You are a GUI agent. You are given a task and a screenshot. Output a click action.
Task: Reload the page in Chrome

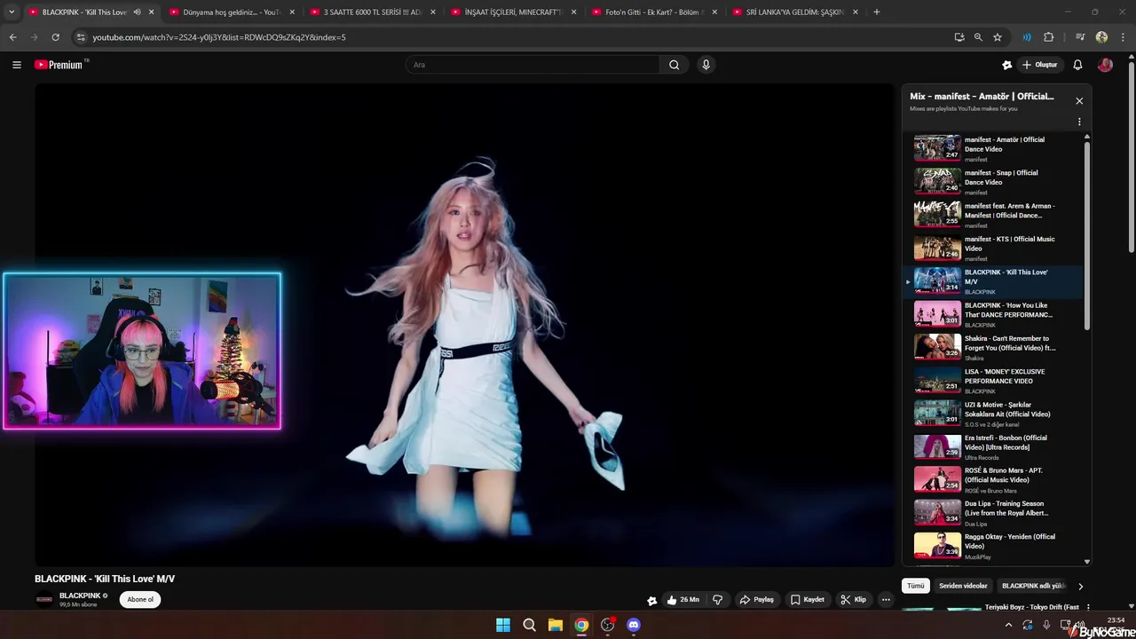(x=55, y=37)
